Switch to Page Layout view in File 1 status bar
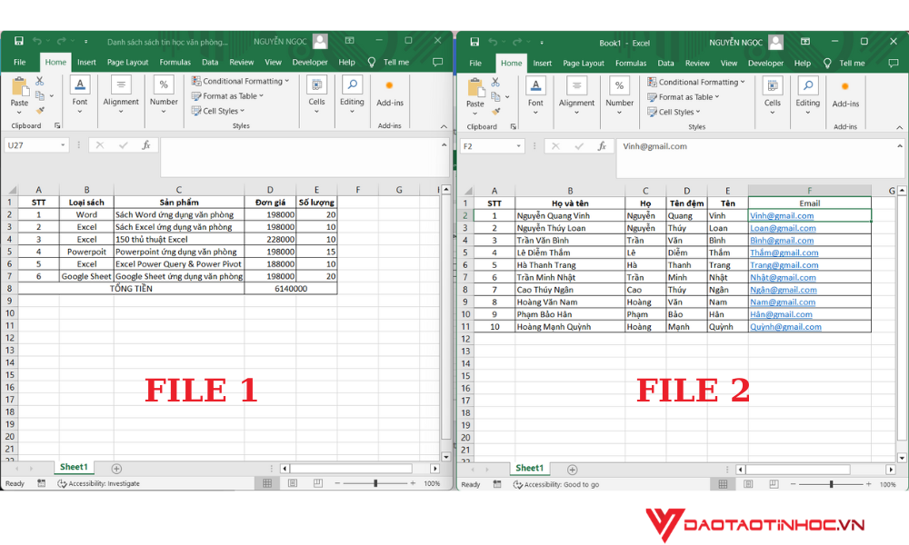 pyautogui.click(x=292, y=483)
